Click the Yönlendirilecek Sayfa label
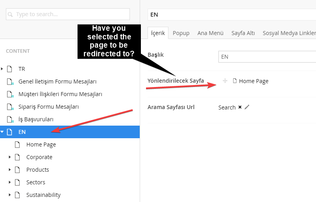Viewport: 316px width, 202px height. tap(176, 81)
